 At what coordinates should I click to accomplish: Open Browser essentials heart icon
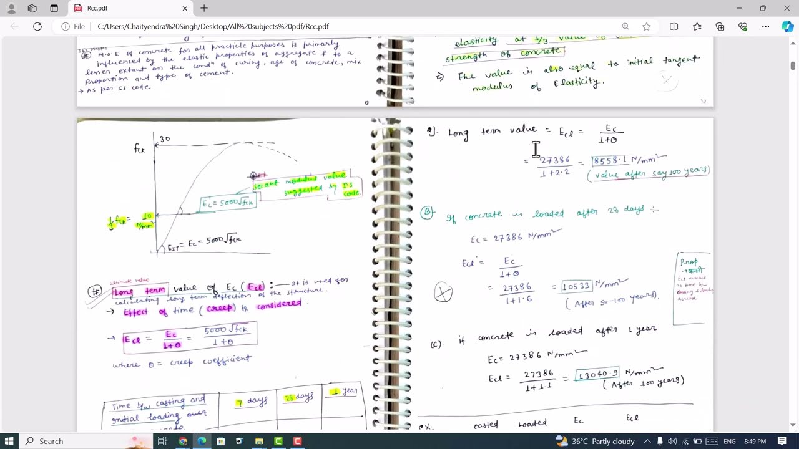[743, 26]
